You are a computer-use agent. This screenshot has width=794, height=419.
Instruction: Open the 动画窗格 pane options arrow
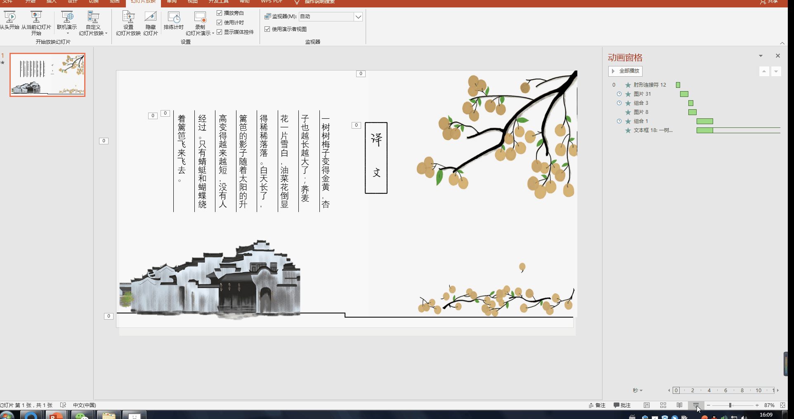[x=761, y=56]
